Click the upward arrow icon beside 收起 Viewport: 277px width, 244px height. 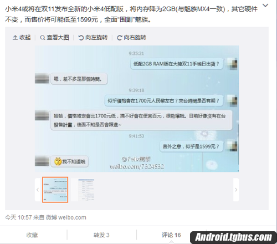pyautogui.click(x=15, y=38)
